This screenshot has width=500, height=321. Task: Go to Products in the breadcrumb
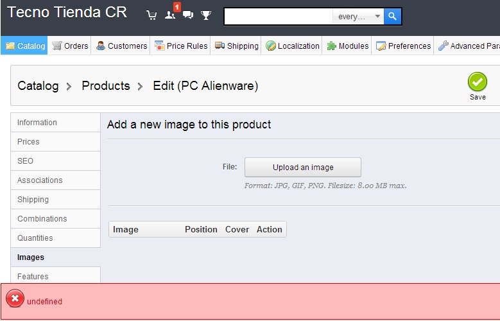(106, 86)
